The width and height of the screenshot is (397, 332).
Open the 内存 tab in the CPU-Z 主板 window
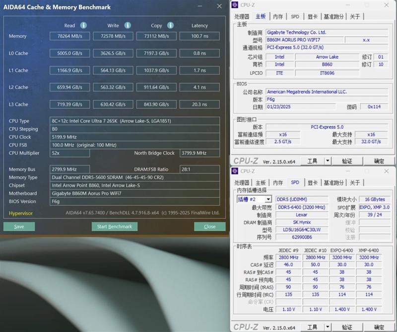click(278, 16)
